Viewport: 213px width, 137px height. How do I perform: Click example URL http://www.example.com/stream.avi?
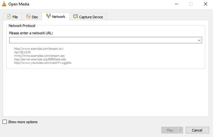(39, 49)
